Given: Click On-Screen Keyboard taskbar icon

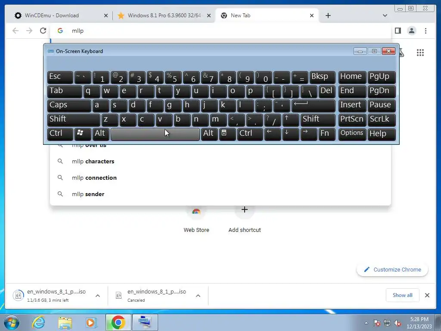Looking at the screenshot, I should 145,322.
